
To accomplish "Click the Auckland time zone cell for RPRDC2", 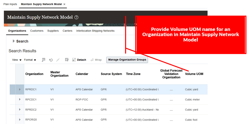I will (x=142, y=110).
